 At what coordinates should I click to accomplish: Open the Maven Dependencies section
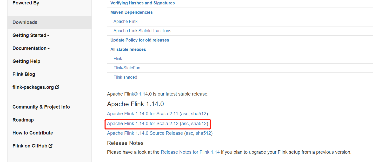pyautogui.click(x=131, y=12)
